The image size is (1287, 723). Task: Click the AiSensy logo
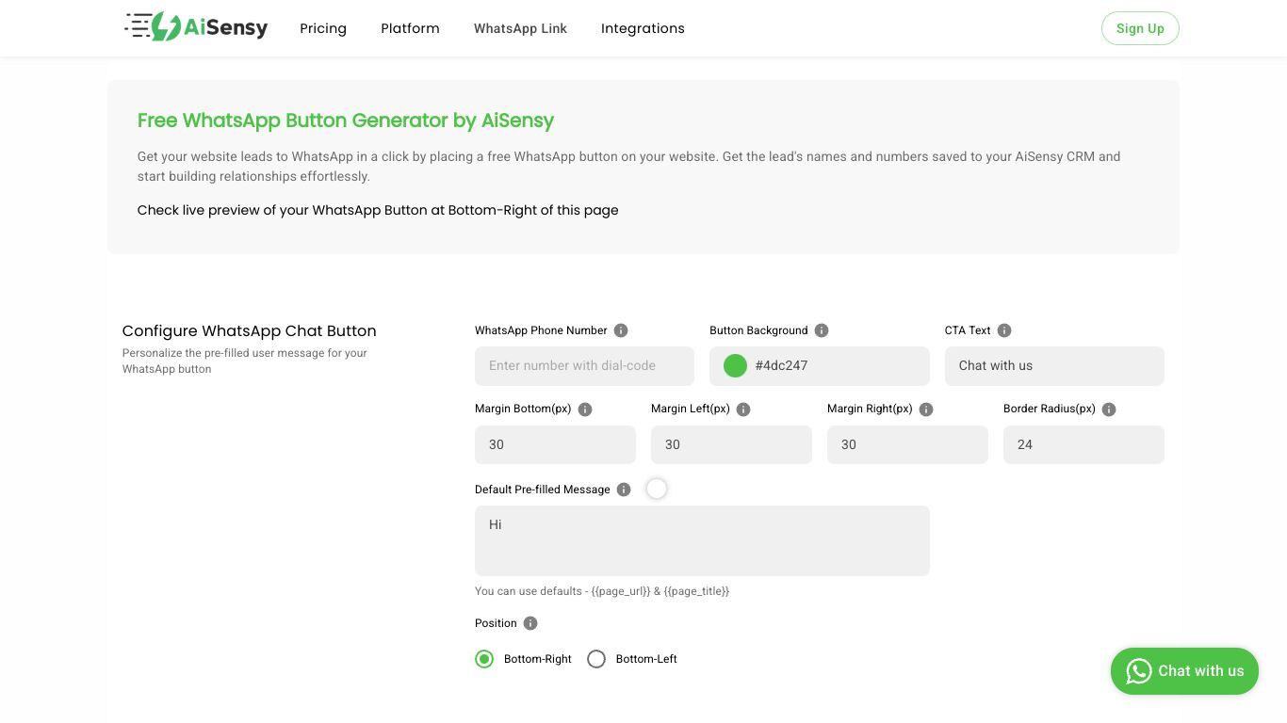196,27
